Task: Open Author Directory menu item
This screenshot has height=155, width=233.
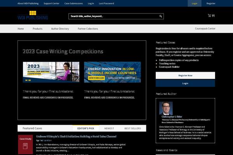Action: coord(60,29)
